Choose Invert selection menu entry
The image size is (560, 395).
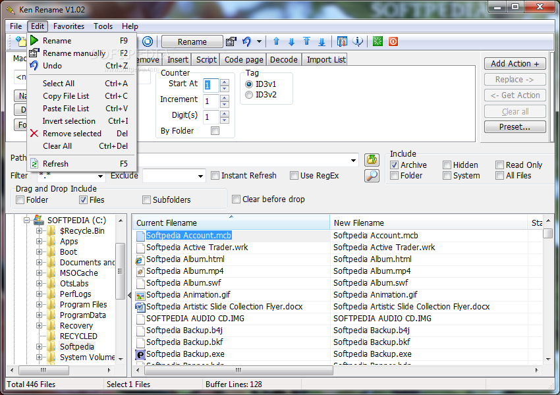coord(82,121)
